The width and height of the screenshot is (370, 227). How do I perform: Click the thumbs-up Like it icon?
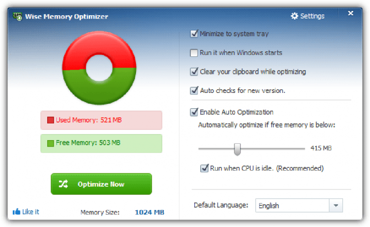[17, 212]
